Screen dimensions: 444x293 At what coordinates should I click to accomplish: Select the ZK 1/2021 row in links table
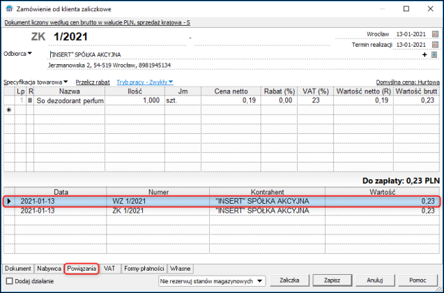[x=222, y=211]
